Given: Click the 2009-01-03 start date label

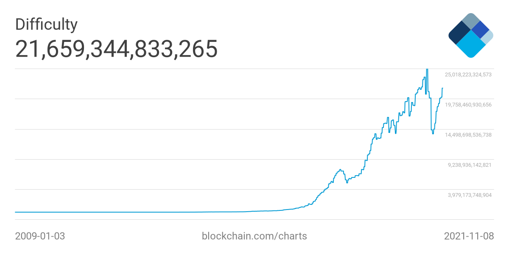Looking at the screenshot, I should (x=40, y=236).
